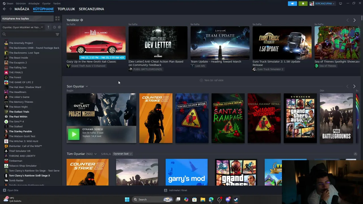Open Task View on the taskbar
Image resolution: width=363 pixels, height=204 pixels.
[178, 199]
